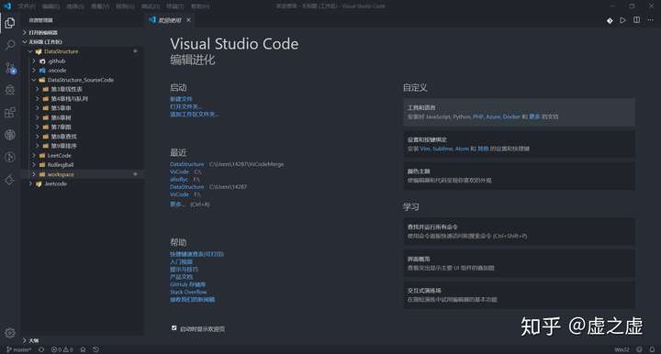The width and height of the screenshot is (661, 354).
Task: Open the 选择(S) menu
Action: coord(75,6)
